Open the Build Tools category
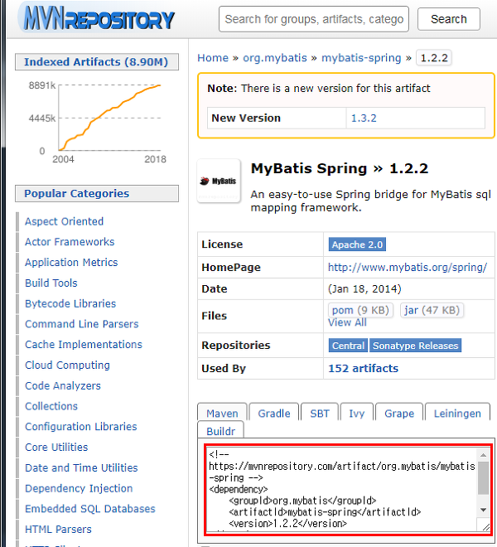Viewport: 497px width, 547px height. click(51, 283)
